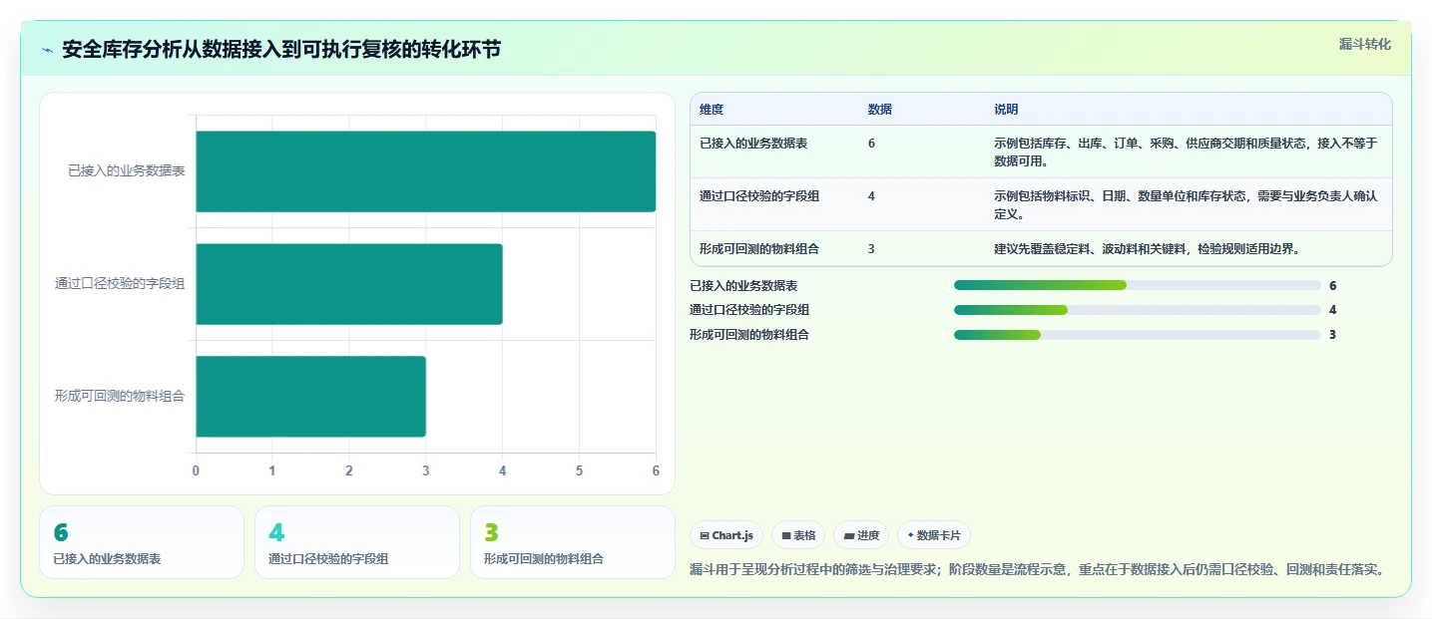Select the Chart.js chip

point(726,535)
